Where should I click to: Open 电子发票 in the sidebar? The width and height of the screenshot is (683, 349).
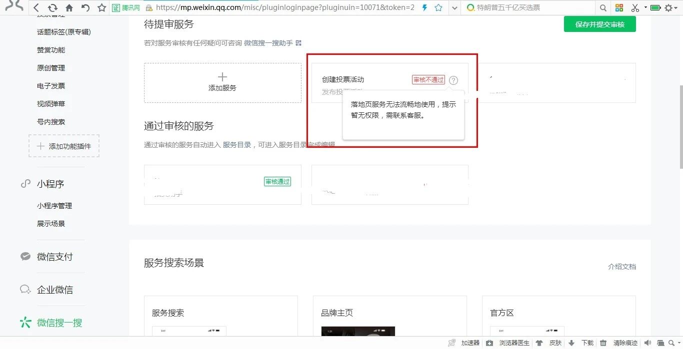(x=51, y=86)
